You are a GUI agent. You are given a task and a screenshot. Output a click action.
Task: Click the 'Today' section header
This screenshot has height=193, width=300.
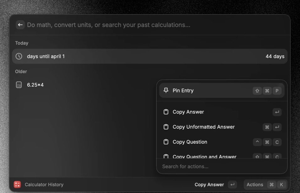(22, 43)
